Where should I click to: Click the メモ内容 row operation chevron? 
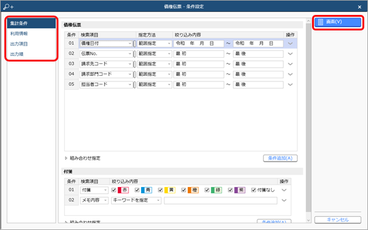pyautogui.click(x=284, y=200)
